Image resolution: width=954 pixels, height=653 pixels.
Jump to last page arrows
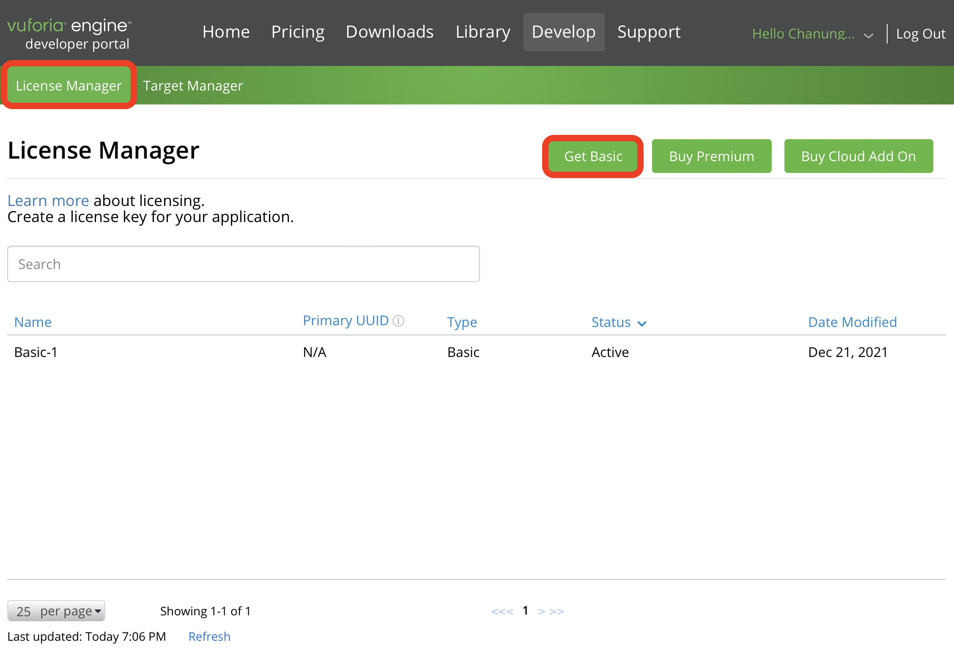[x=557, y=612]
